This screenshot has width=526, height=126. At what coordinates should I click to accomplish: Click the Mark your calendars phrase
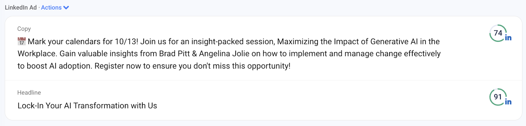(x=64, y=42)
